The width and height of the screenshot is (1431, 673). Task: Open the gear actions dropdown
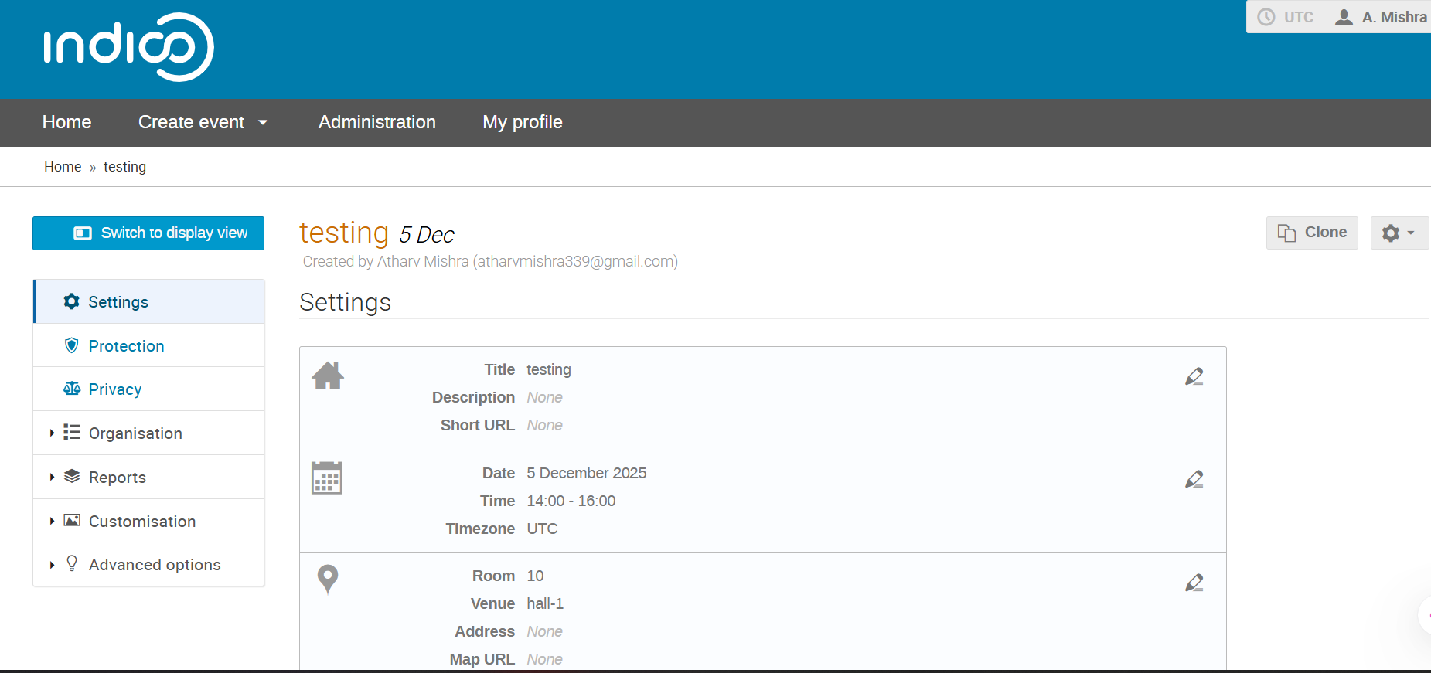coord(1398,233)
